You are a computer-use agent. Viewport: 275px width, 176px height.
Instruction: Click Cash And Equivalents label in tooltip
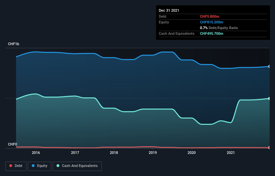tap(177, 33)
